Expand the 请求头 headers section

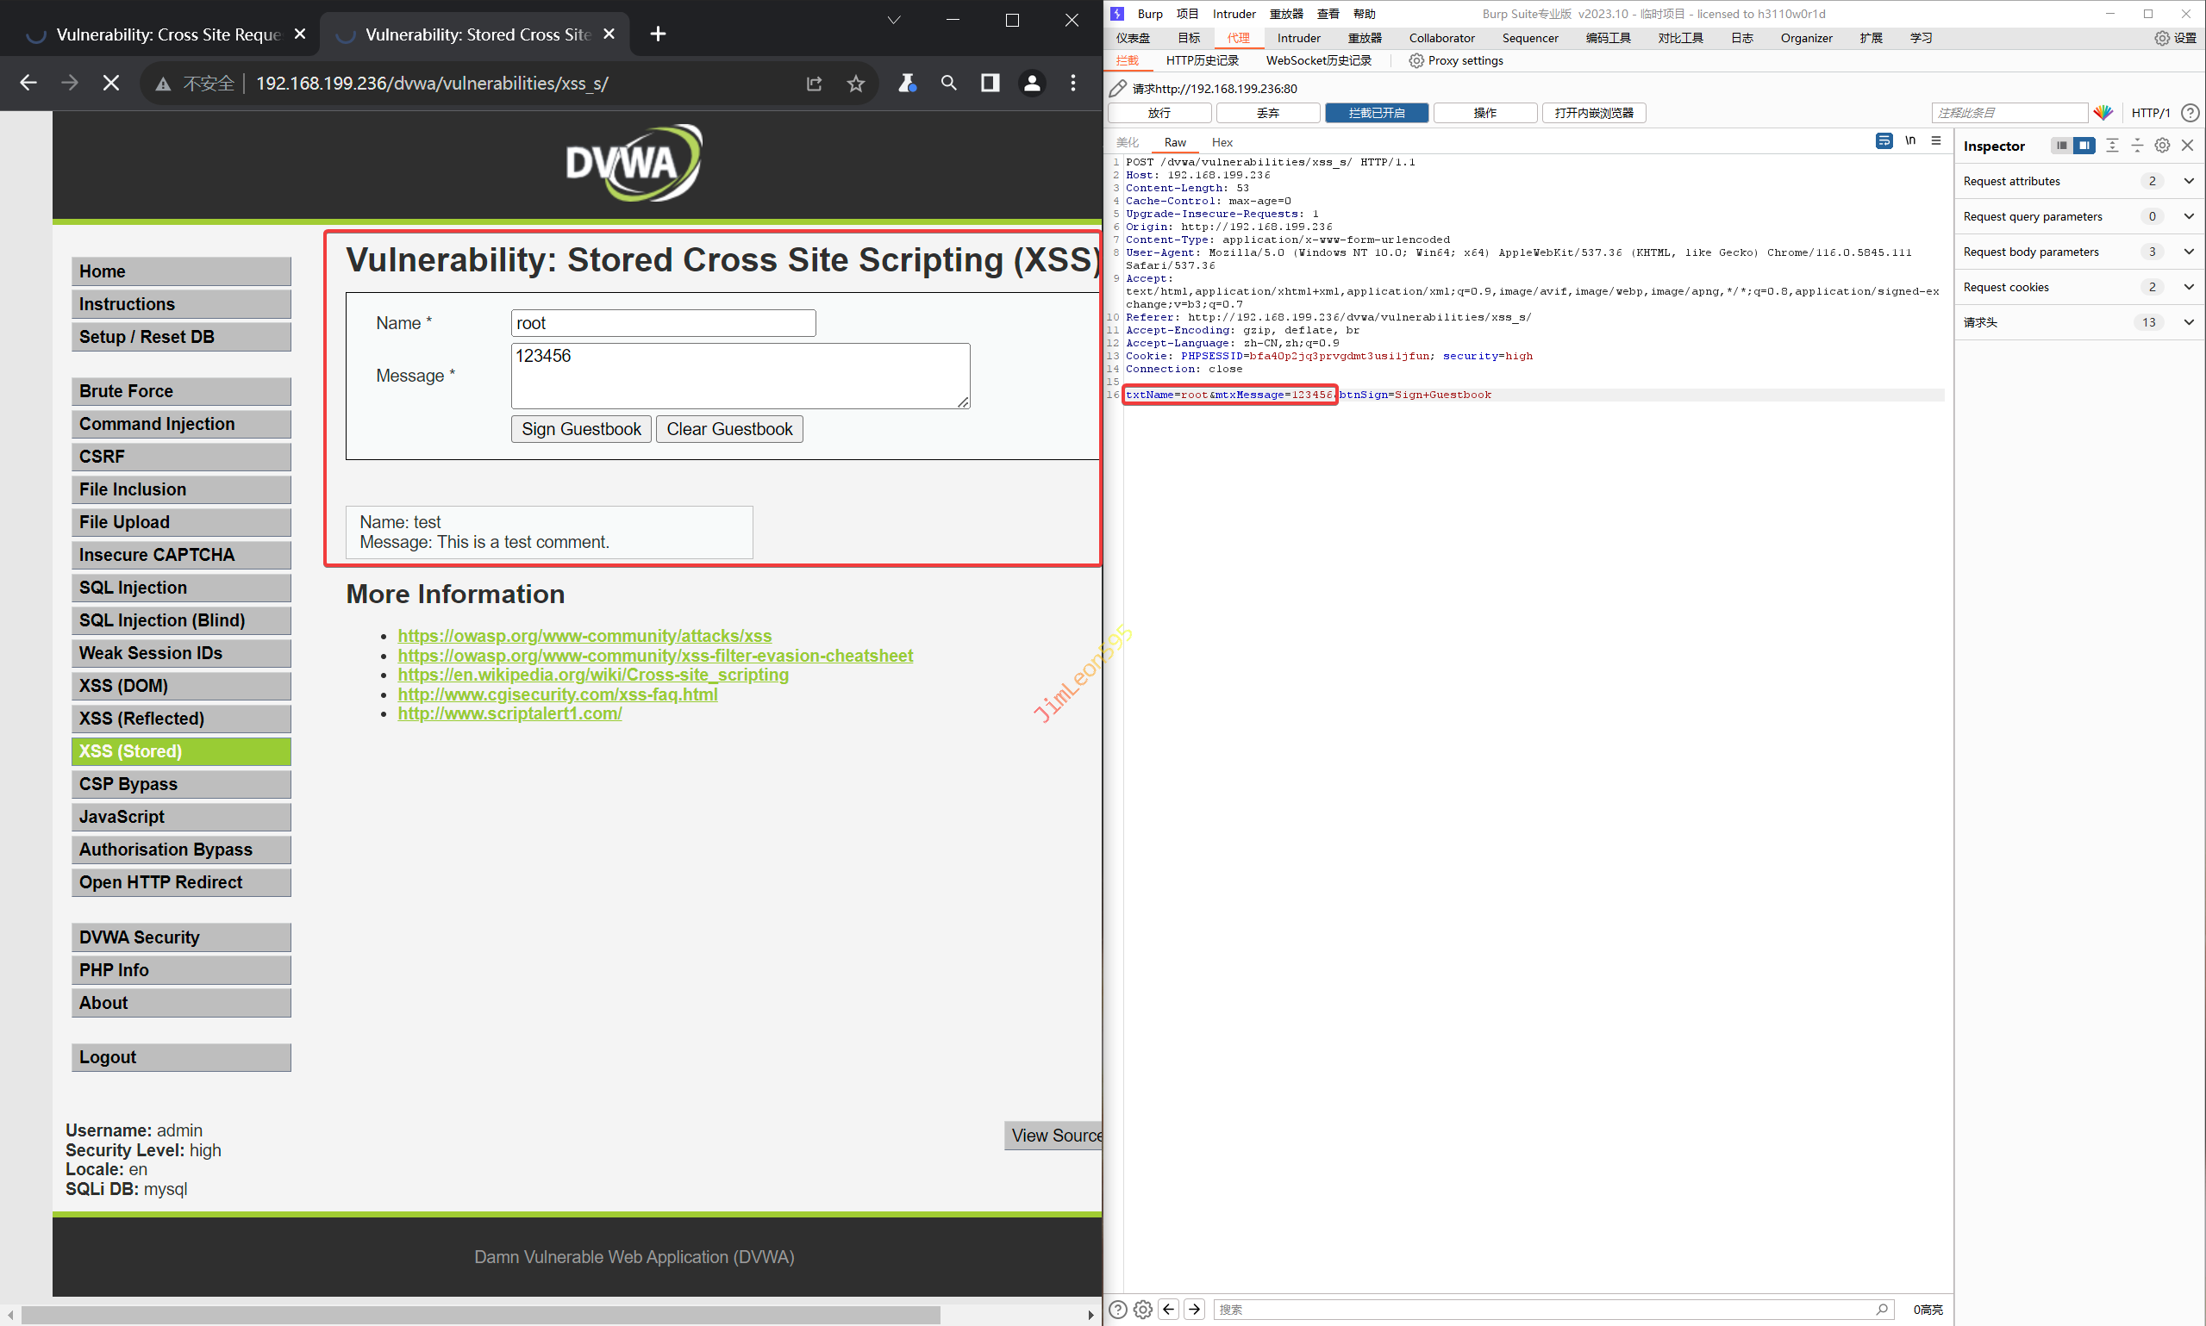[2188, 322]
